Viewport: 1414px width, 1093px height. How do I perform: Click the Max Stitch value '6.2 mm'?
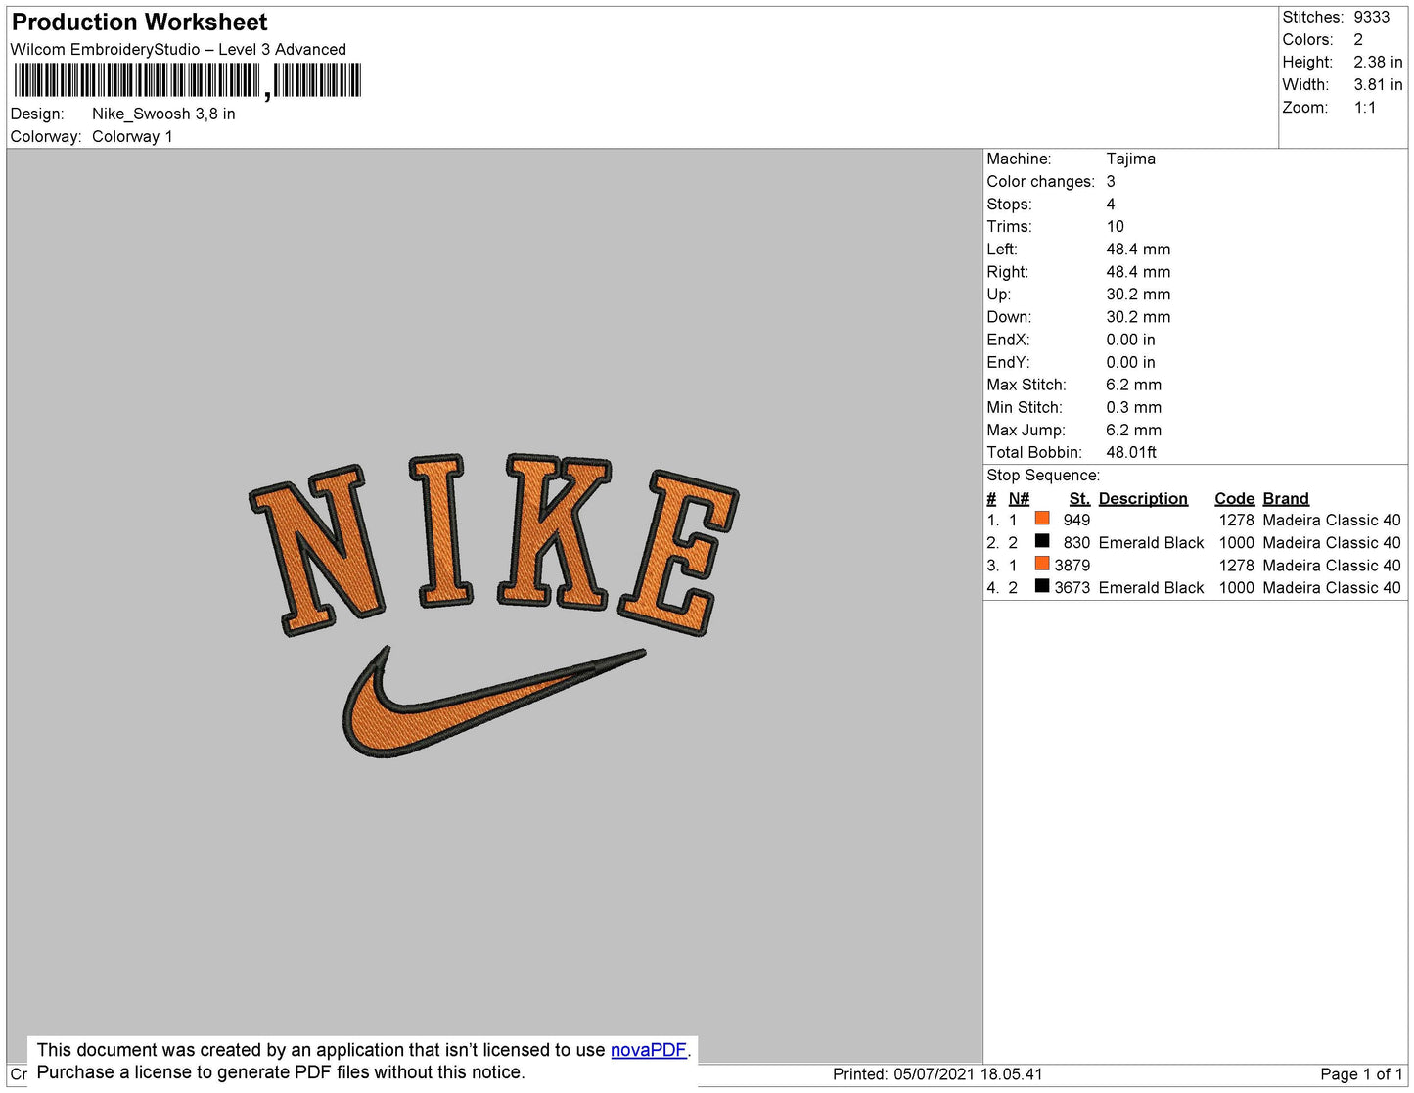[1134, 385]
